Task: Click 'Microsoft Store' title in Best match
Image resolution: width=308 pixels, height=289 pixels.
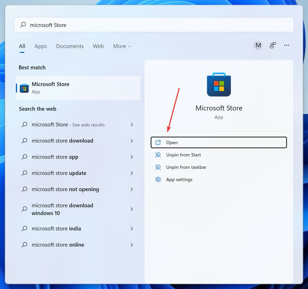Action: coord(51,84)
